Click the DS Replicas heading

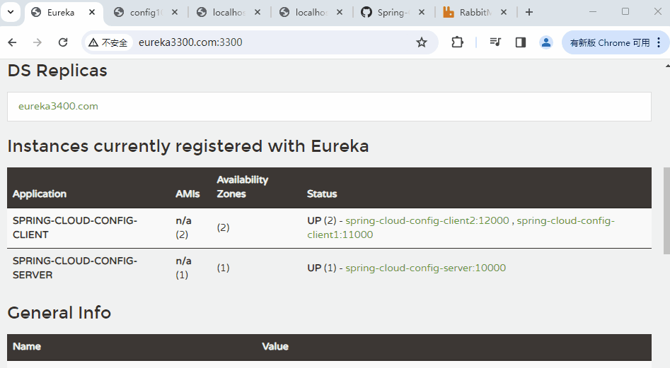point(57,71)
